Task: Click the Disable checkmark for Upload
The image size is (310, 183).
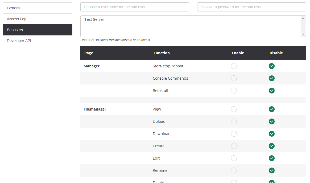Action: coord(272,121)
